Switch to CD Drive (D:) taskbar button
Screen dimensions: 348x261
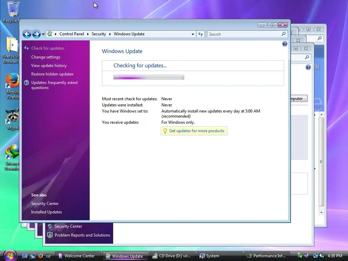point(172,256)
